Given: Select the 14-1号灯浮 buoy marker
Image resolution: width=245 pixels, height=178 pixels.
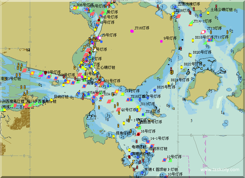Looking at the screenshot, I should point(148,142).
